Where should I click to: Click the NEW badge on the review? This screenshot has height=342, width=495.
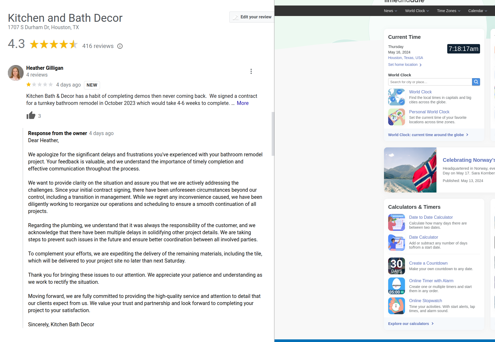pyautogui.click(x=92, y=85)
